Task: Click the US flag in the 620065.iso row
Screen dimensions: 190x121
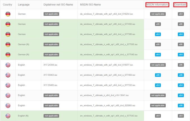Action: [8, 105]
